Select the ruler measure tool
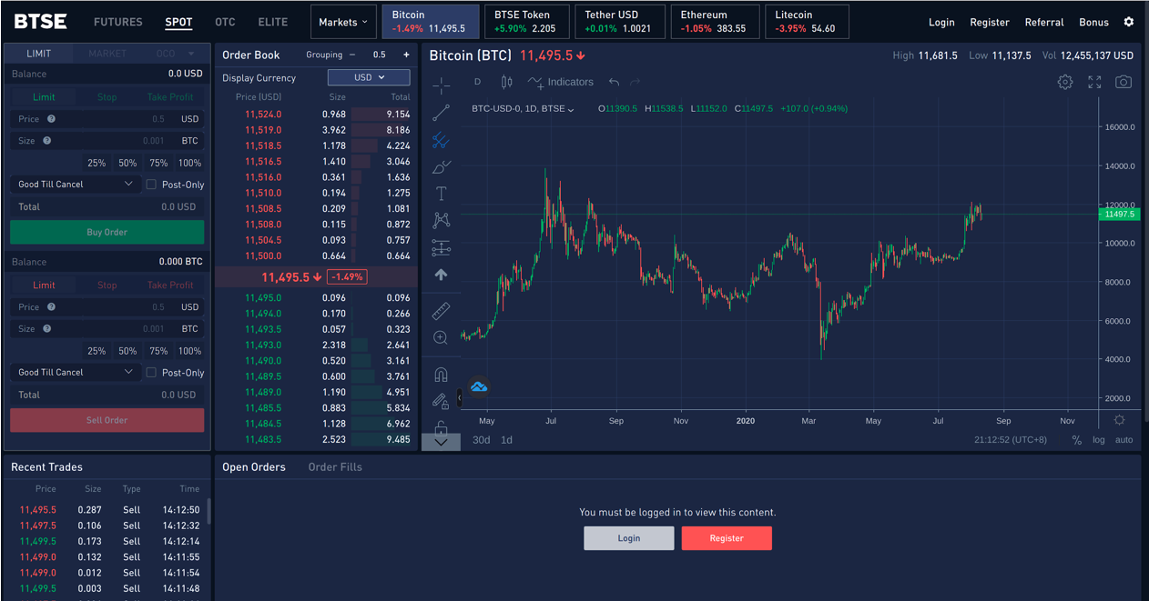Viewport: 1149px width, 601px height. [441, 312]
